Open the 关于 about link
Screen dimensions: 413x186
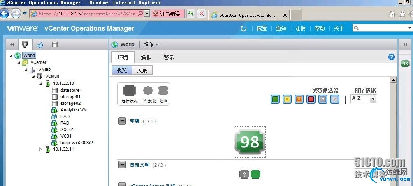point(339,28)
